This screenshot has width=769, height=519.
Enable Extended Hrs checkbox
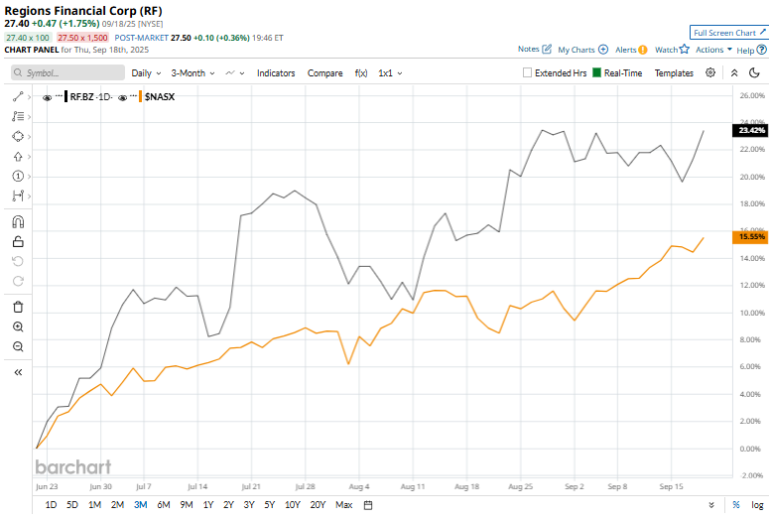point(527,72)
